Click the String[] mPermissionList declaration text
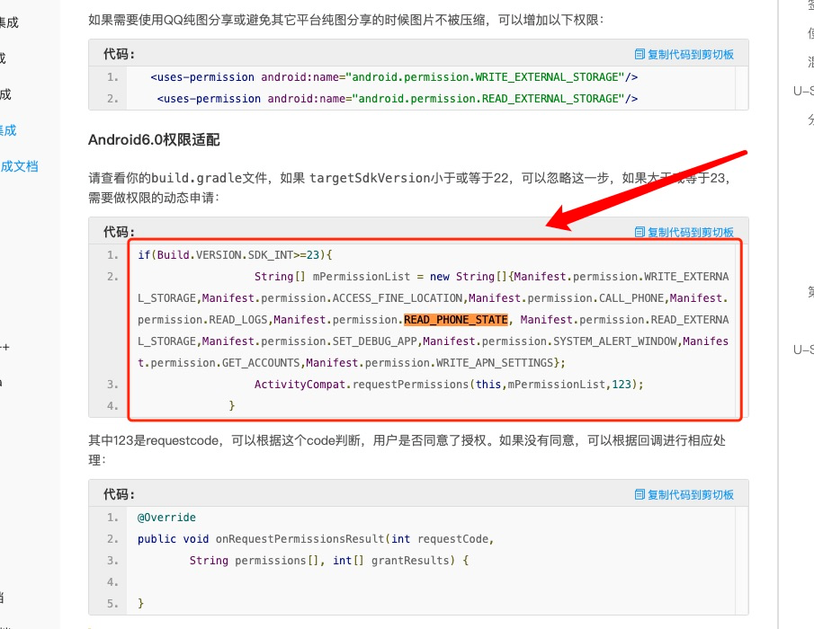 (332, 277)
